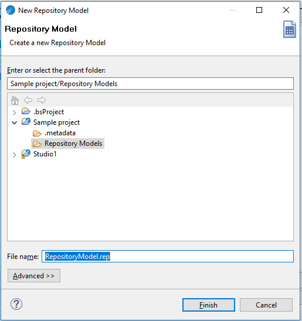302x321 pixels.
Task: Click the .metadata folder icon
Action: coord(37,134)
